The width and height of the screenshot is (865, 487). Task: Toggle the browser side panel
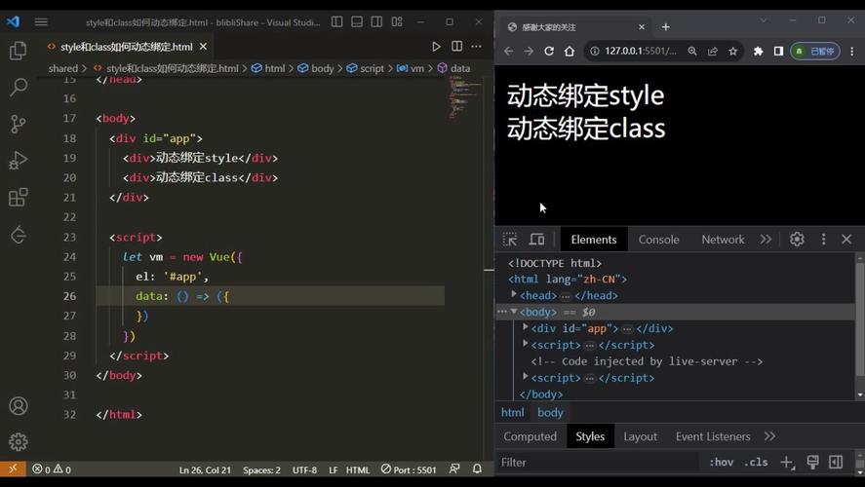point(778,52)
